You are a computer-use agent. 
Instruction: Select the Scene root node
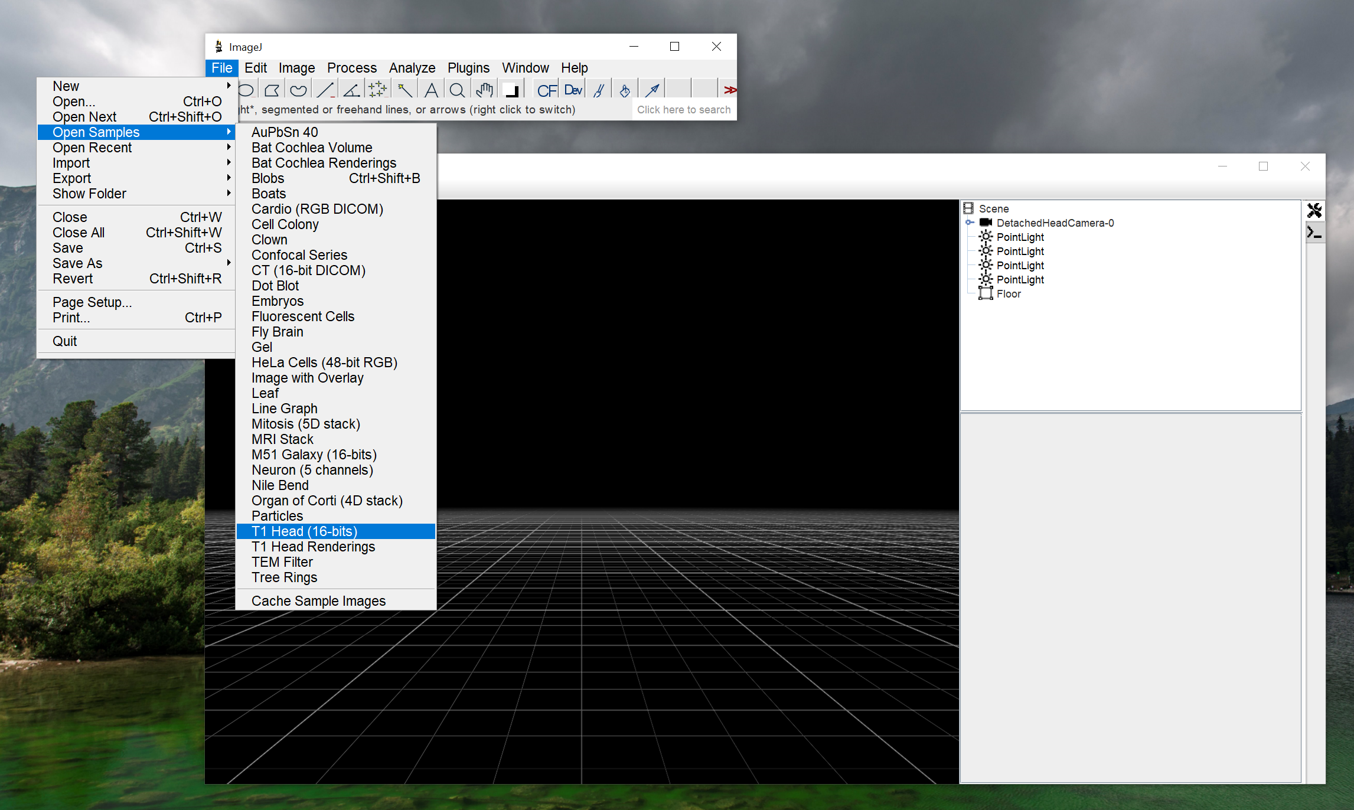[x=993, y=208]
